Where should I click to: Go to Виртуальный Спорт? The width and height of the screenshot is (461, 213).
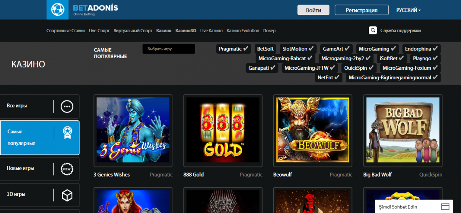point(133,31)
